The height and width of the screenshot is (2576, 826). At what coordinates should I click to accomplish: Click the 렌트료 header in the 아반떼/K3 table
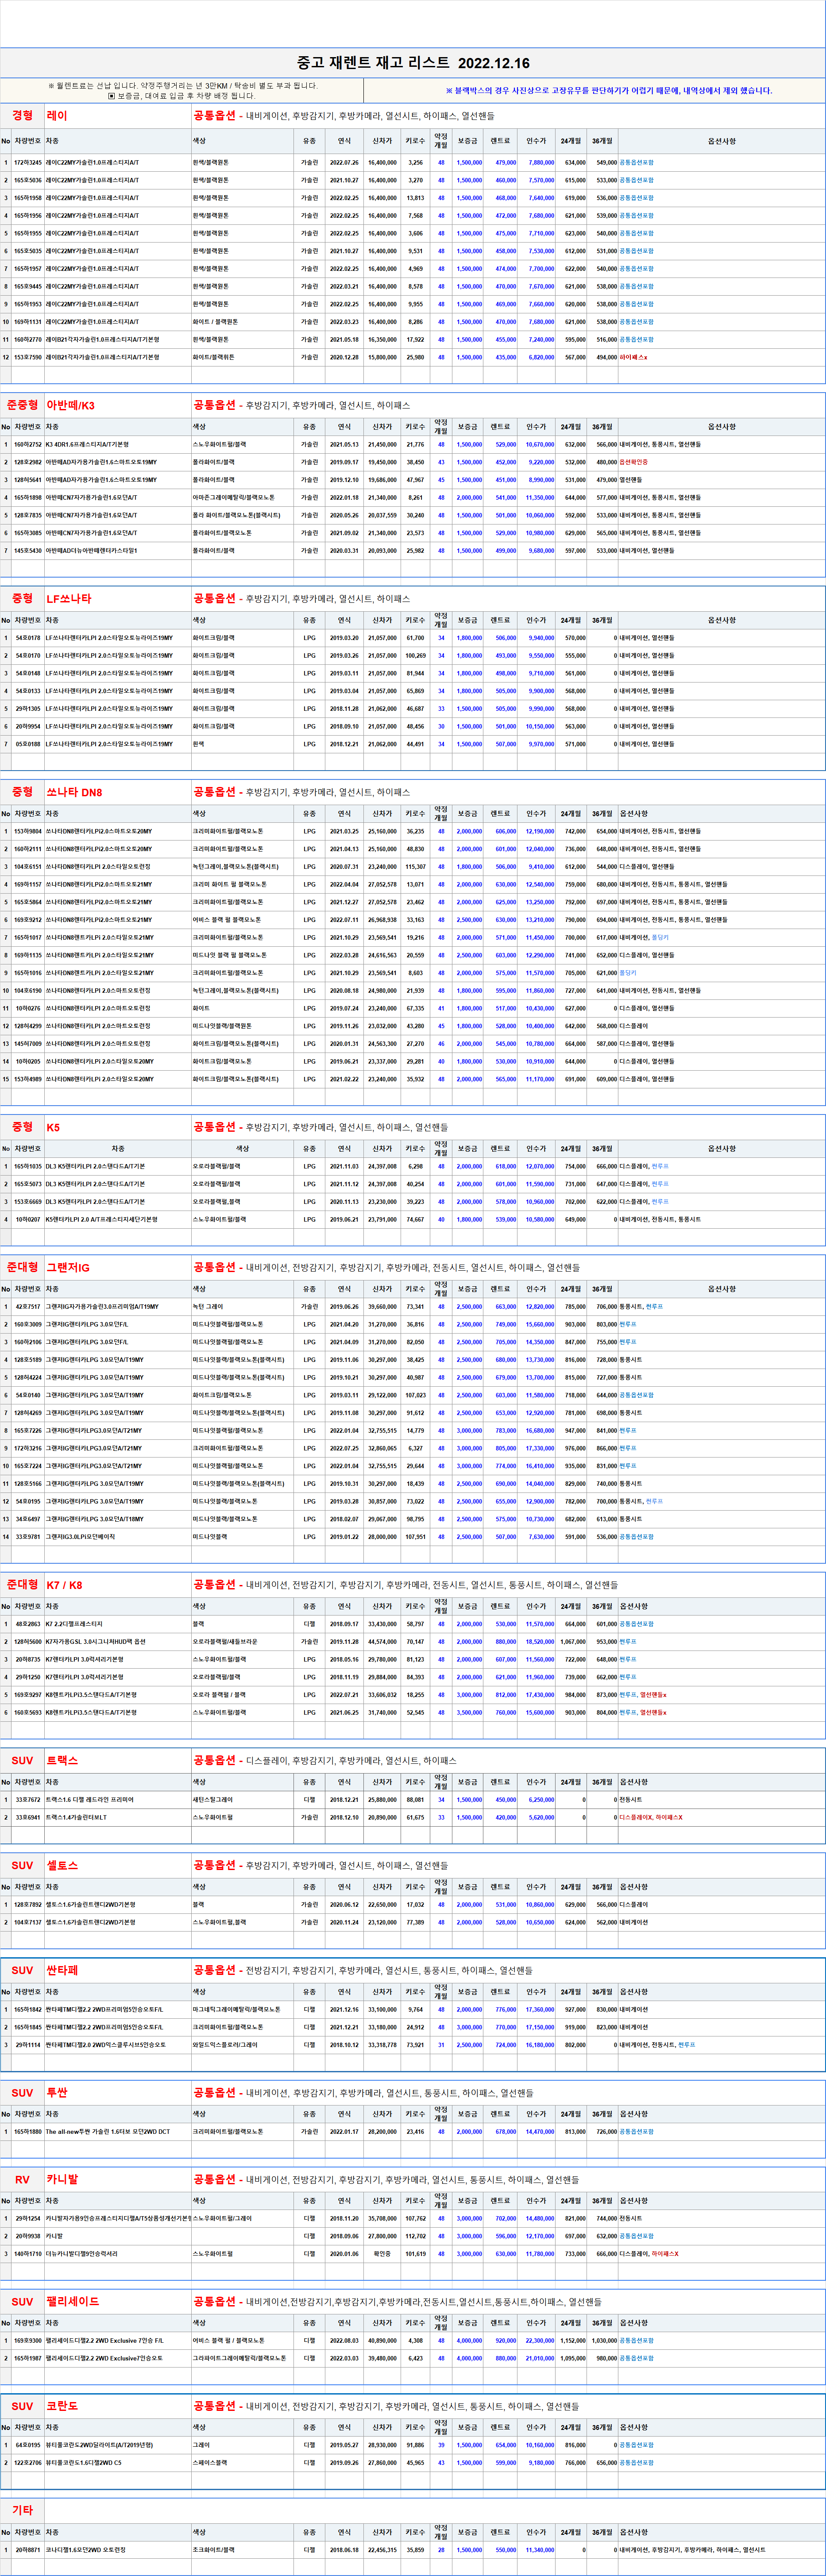point(500,427)
